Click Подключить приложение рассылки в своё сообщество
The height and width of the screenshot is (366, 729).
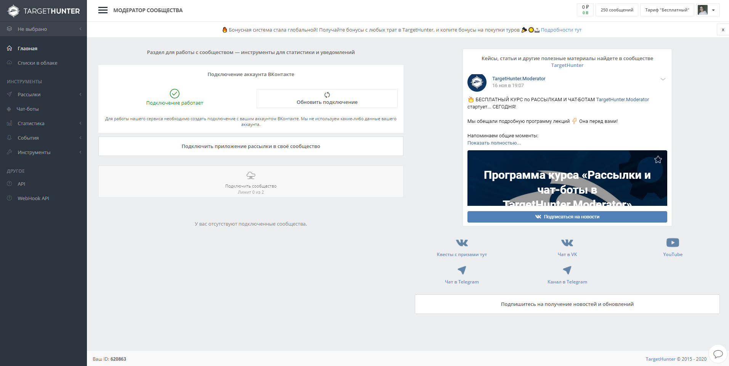(251, 146)
